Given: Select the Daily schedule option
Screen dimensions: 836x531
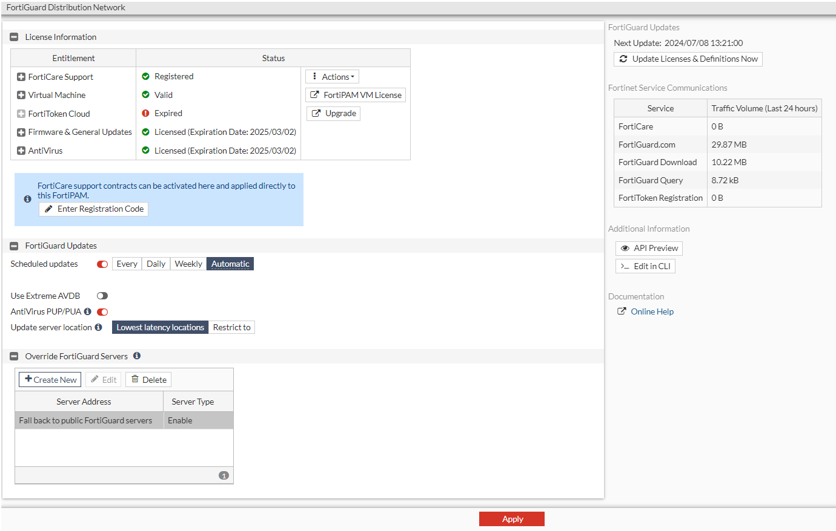Looking at the screenshot, I should coord(156,264).
